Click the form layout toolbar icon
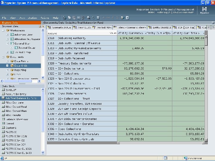The width and height of the screenshot is (215, 161). tap(79, 18)
